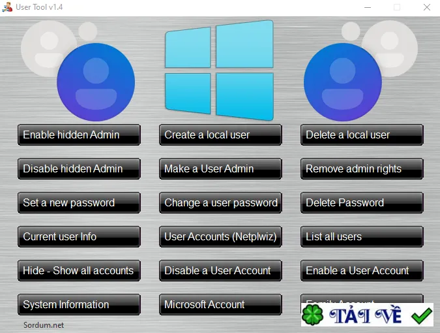Click the Windows logo image
440x333 pixels.
click(219, 71)
